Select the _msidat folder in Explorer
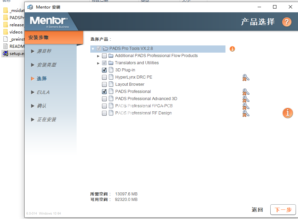298x219 pixels. (14, 11)
